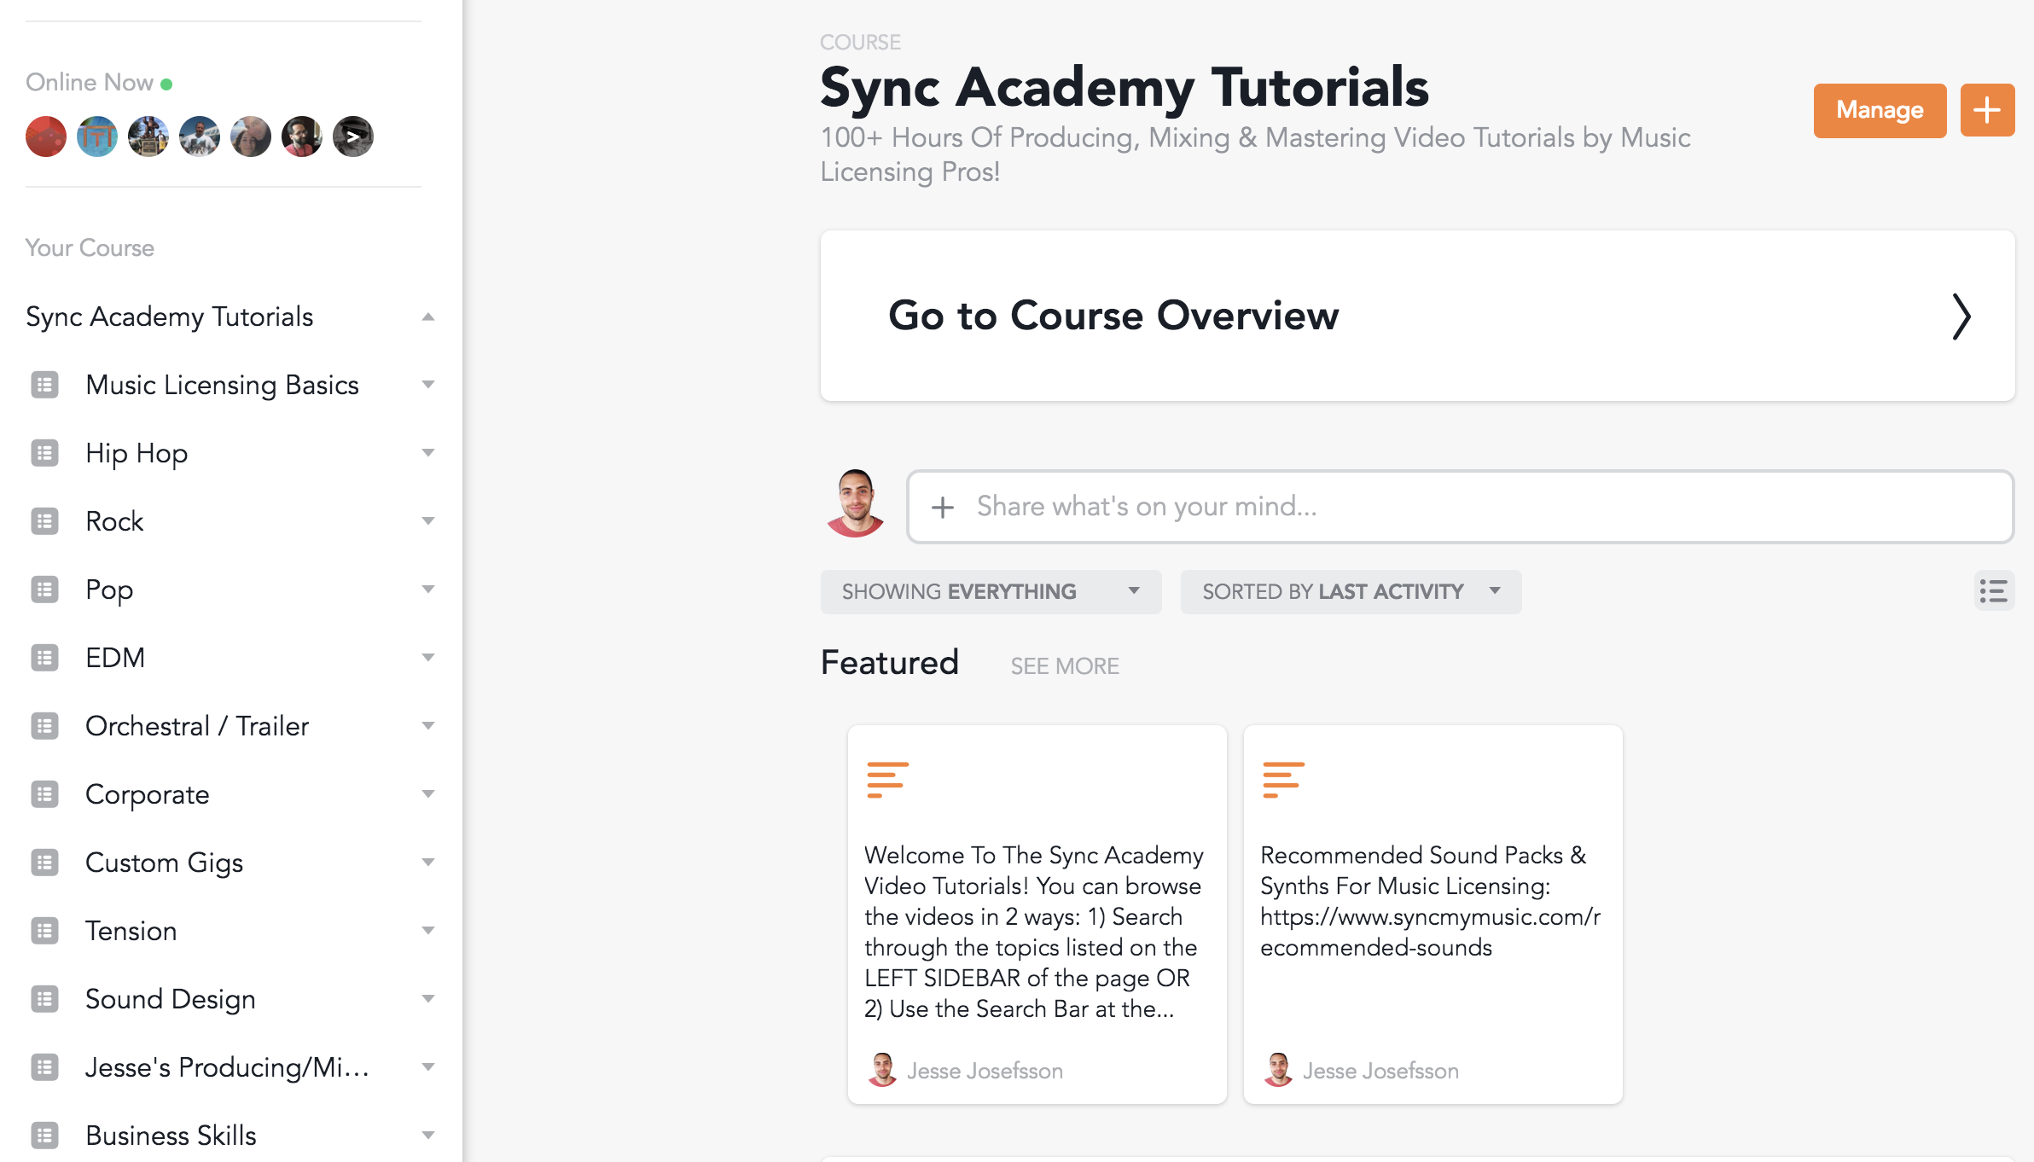Expand the Sound Design arrow
This screenshot has width=2034, height=1162.
coord(428,999)
